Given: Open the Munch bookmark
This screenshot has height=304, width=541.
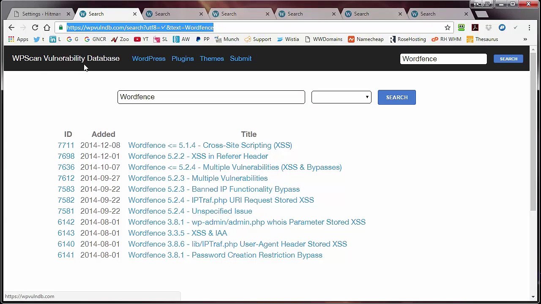Looking at the screenshot, I should pos(227,39).
